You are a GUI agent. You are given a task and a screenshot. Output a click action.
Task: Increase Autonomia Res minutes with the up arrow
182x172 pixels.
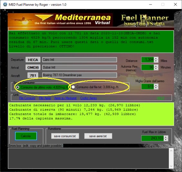pos(156,66)
